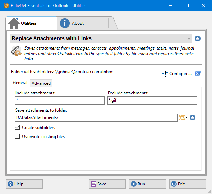
Task: Select the General tab
Action: point(20,83)
